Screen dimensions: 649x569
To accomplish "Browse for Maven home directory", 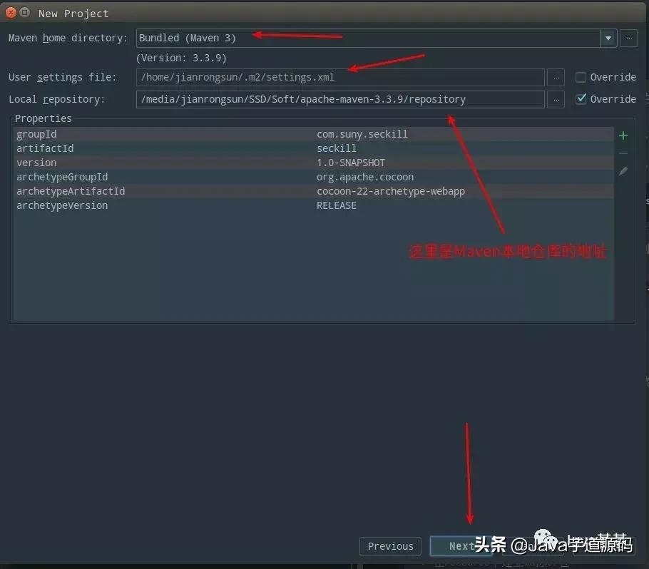I will [x=628, y=38].
